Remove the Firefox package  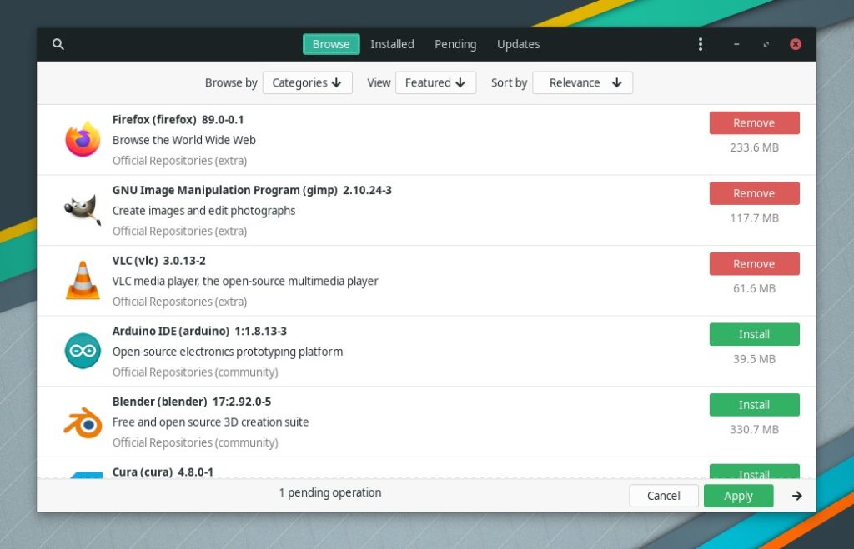pyautogui.click(x=754, y=123)
